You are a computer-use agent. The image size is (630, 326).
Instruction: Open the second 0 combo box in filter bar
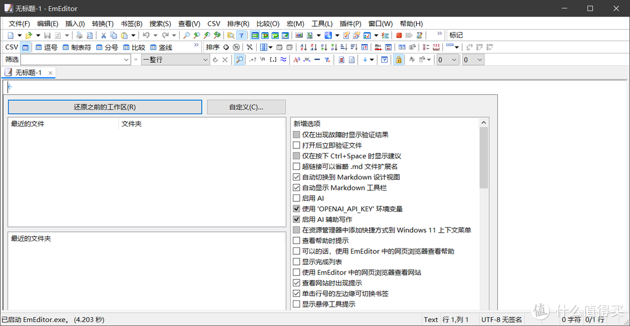pos(473,60)
